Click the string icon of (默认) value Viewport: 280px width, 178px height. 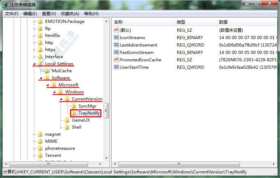tap(116, 30)
